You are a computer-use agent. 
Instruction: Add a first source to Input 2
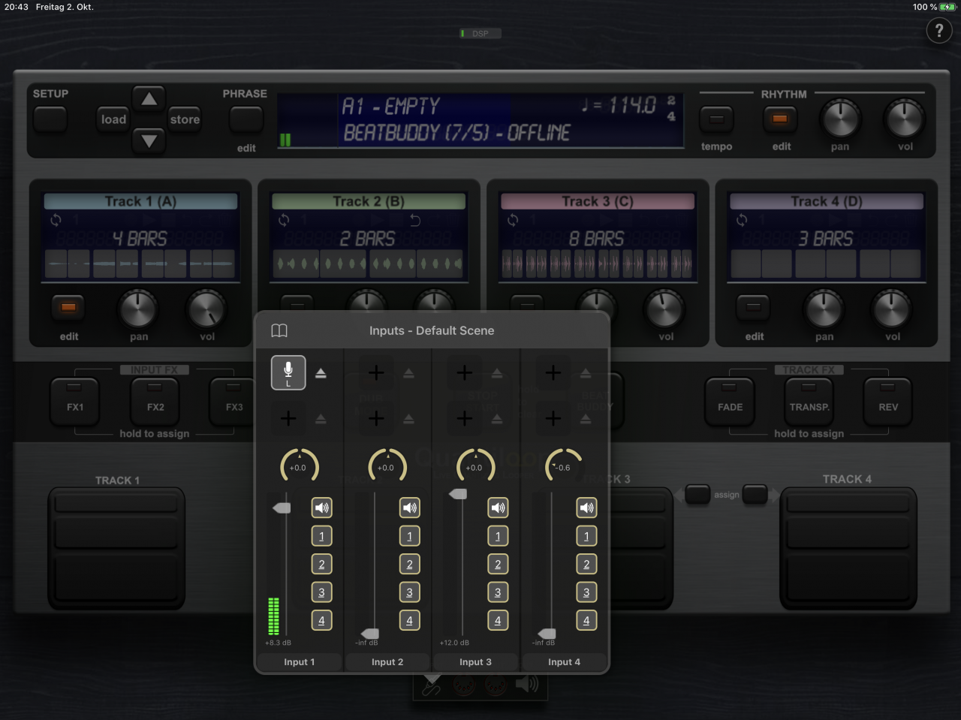(x=376, y=372)
